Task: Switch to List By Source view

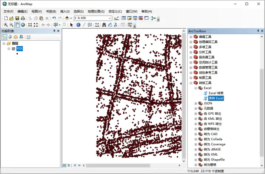Action: click(10, 37)
